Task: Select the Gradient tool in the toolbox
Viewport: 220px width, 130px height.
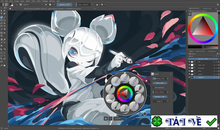Action: [1, 40]
